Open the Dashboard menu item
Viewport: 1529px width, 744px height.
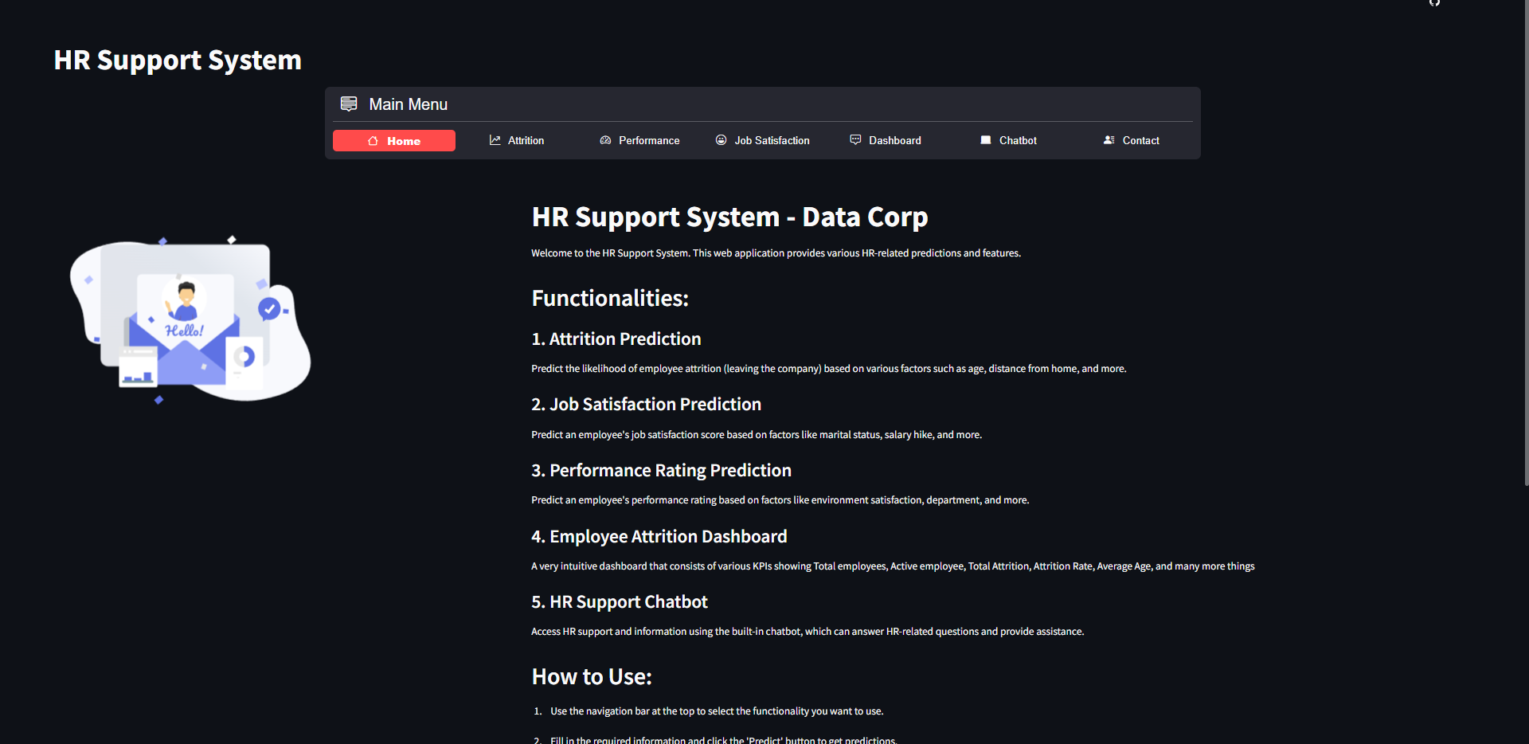[x=894, y=140]
